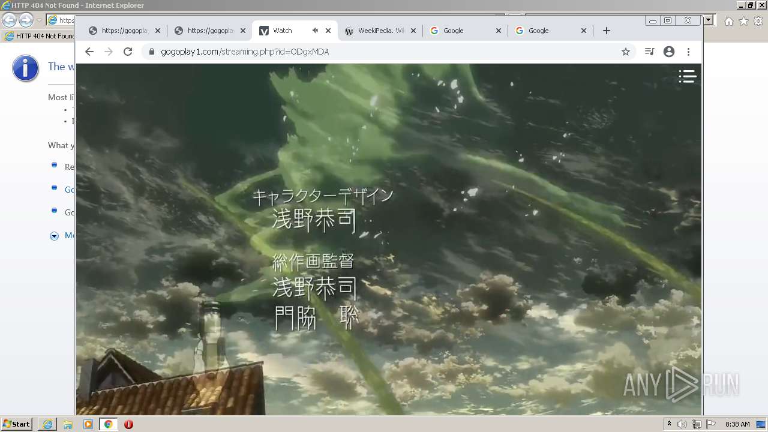The image size is (768, 432).
Task: Bookmark this page with the star icon
Action: tap(626, 52)
